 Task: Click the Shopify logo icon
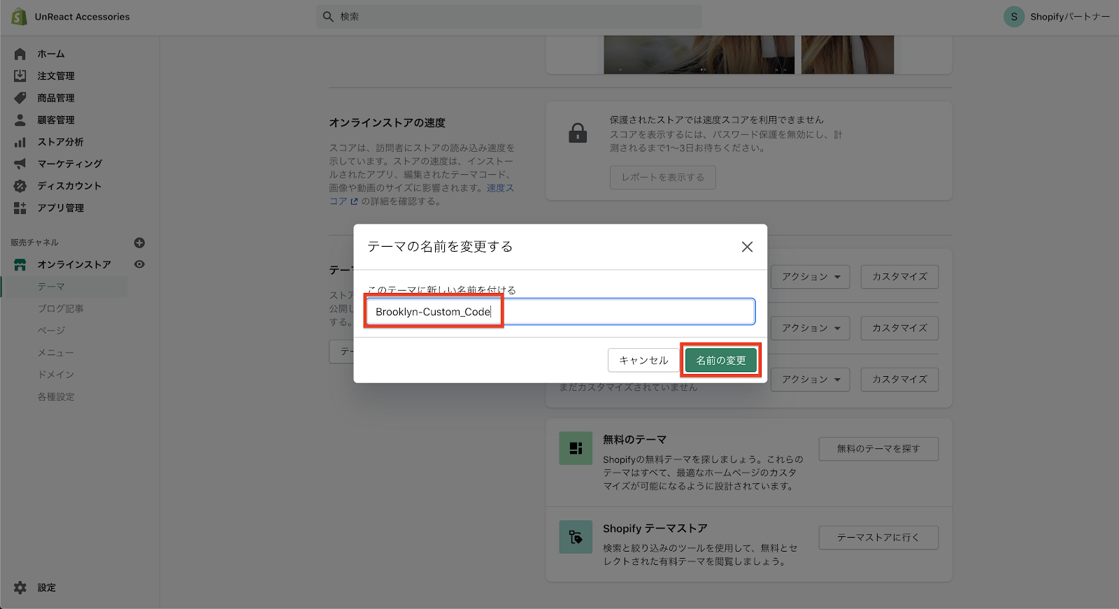19,17
